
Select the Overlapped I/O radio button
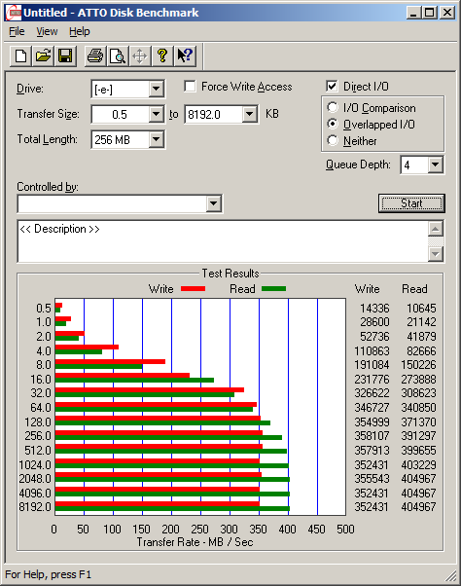(333, 124)
